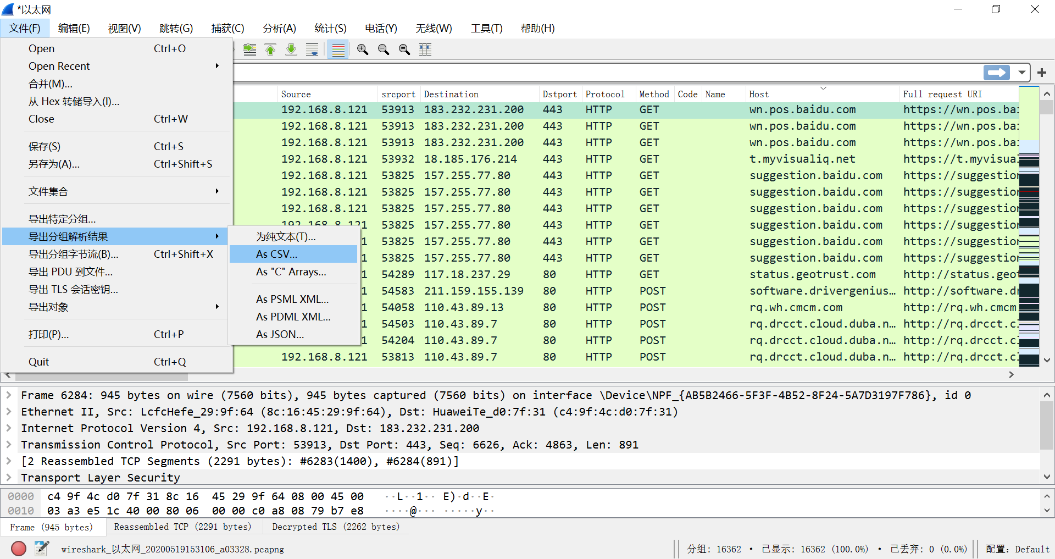The image size is (1055, 559).
Task: Click the Go to specified packet icon
Action: click(249, 49)
